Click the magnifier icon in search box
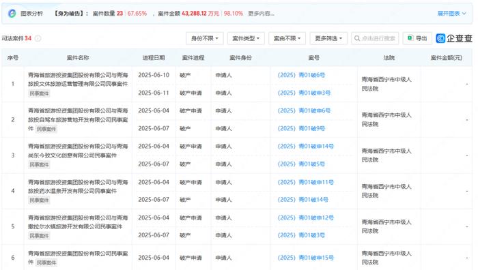This screenshot has width=478, height=270. tap(357, 38)
